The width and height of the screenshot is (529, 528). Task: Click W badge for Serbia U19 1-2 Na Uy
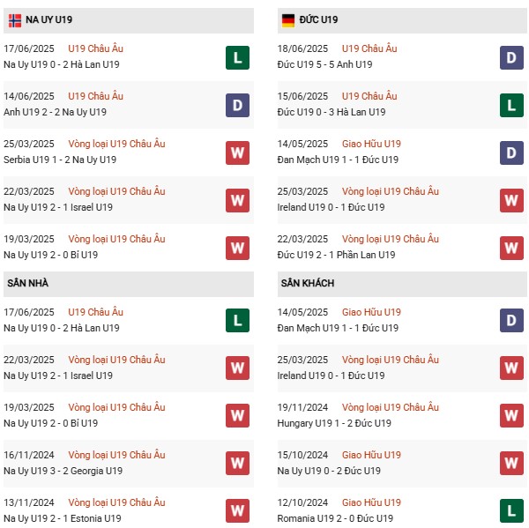click(x=237, y=152)
